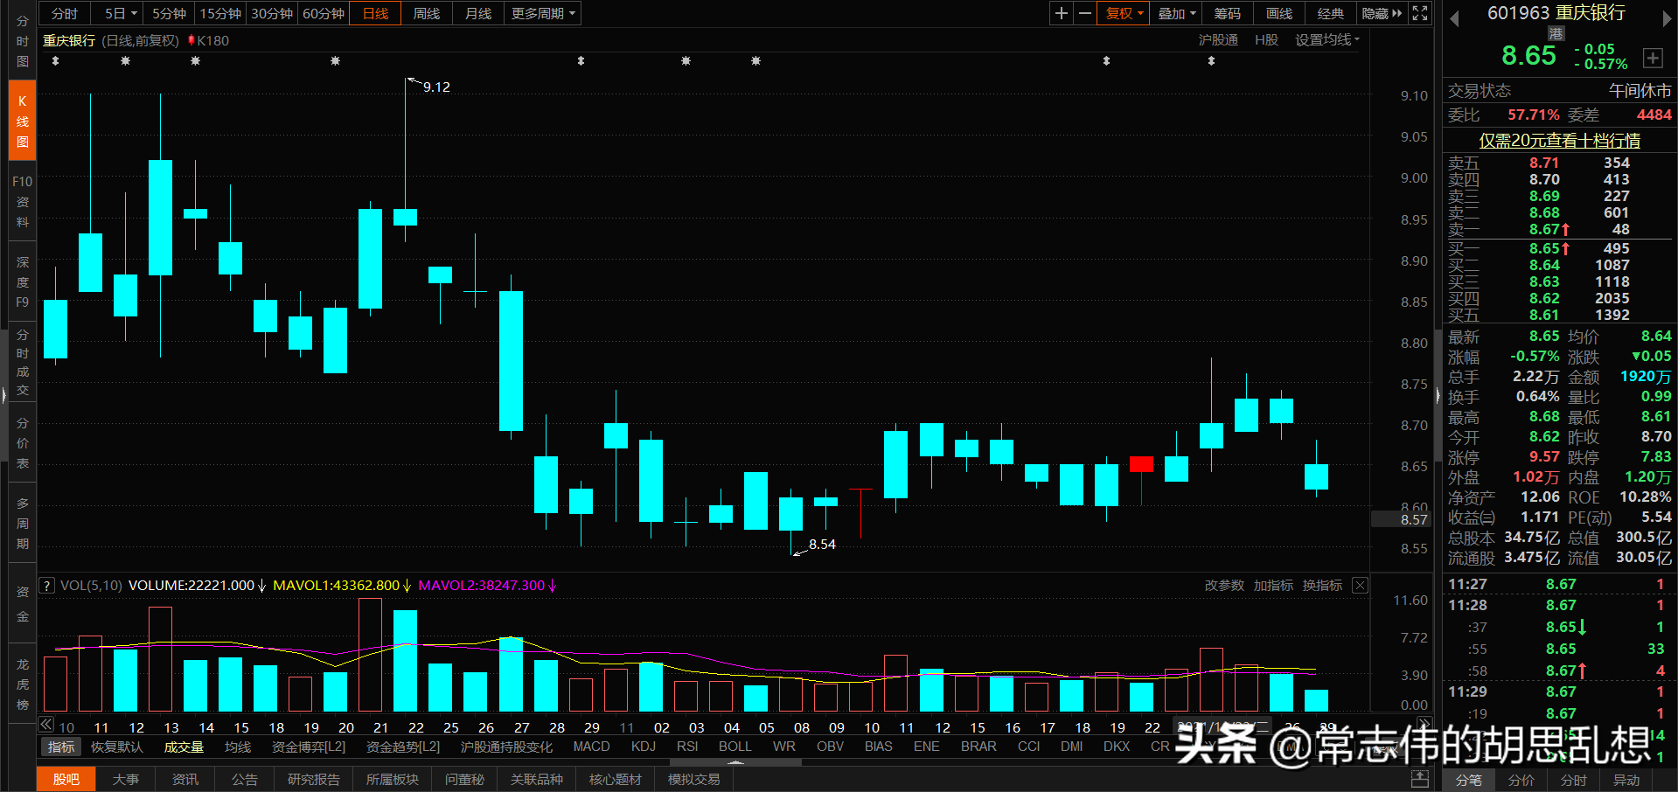Open the K线图 sidebar panel

tap(21, 120)
